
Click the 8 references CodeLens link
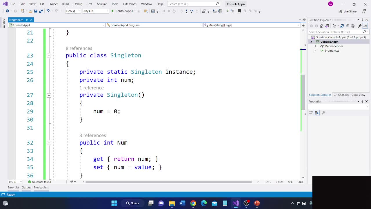pyautogui.click(x=79, y=48)
